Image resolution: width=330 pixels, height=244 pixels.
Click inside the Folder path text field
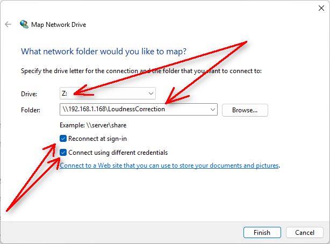click(134, 110)
